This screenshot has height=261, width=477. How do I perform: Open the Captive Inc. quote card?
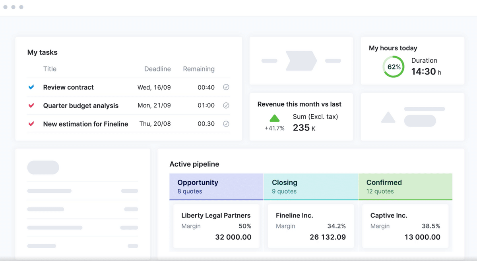point(405,226)
